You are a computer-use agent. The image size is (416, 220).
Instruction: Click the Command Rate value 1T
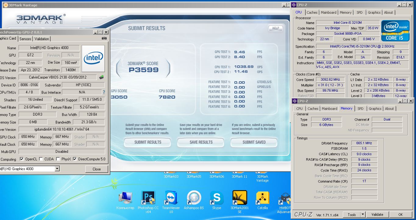(x=364, y=181)
